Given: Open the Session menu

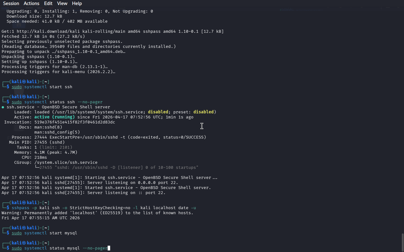Looking at the screenshot, I should [11, 3].
